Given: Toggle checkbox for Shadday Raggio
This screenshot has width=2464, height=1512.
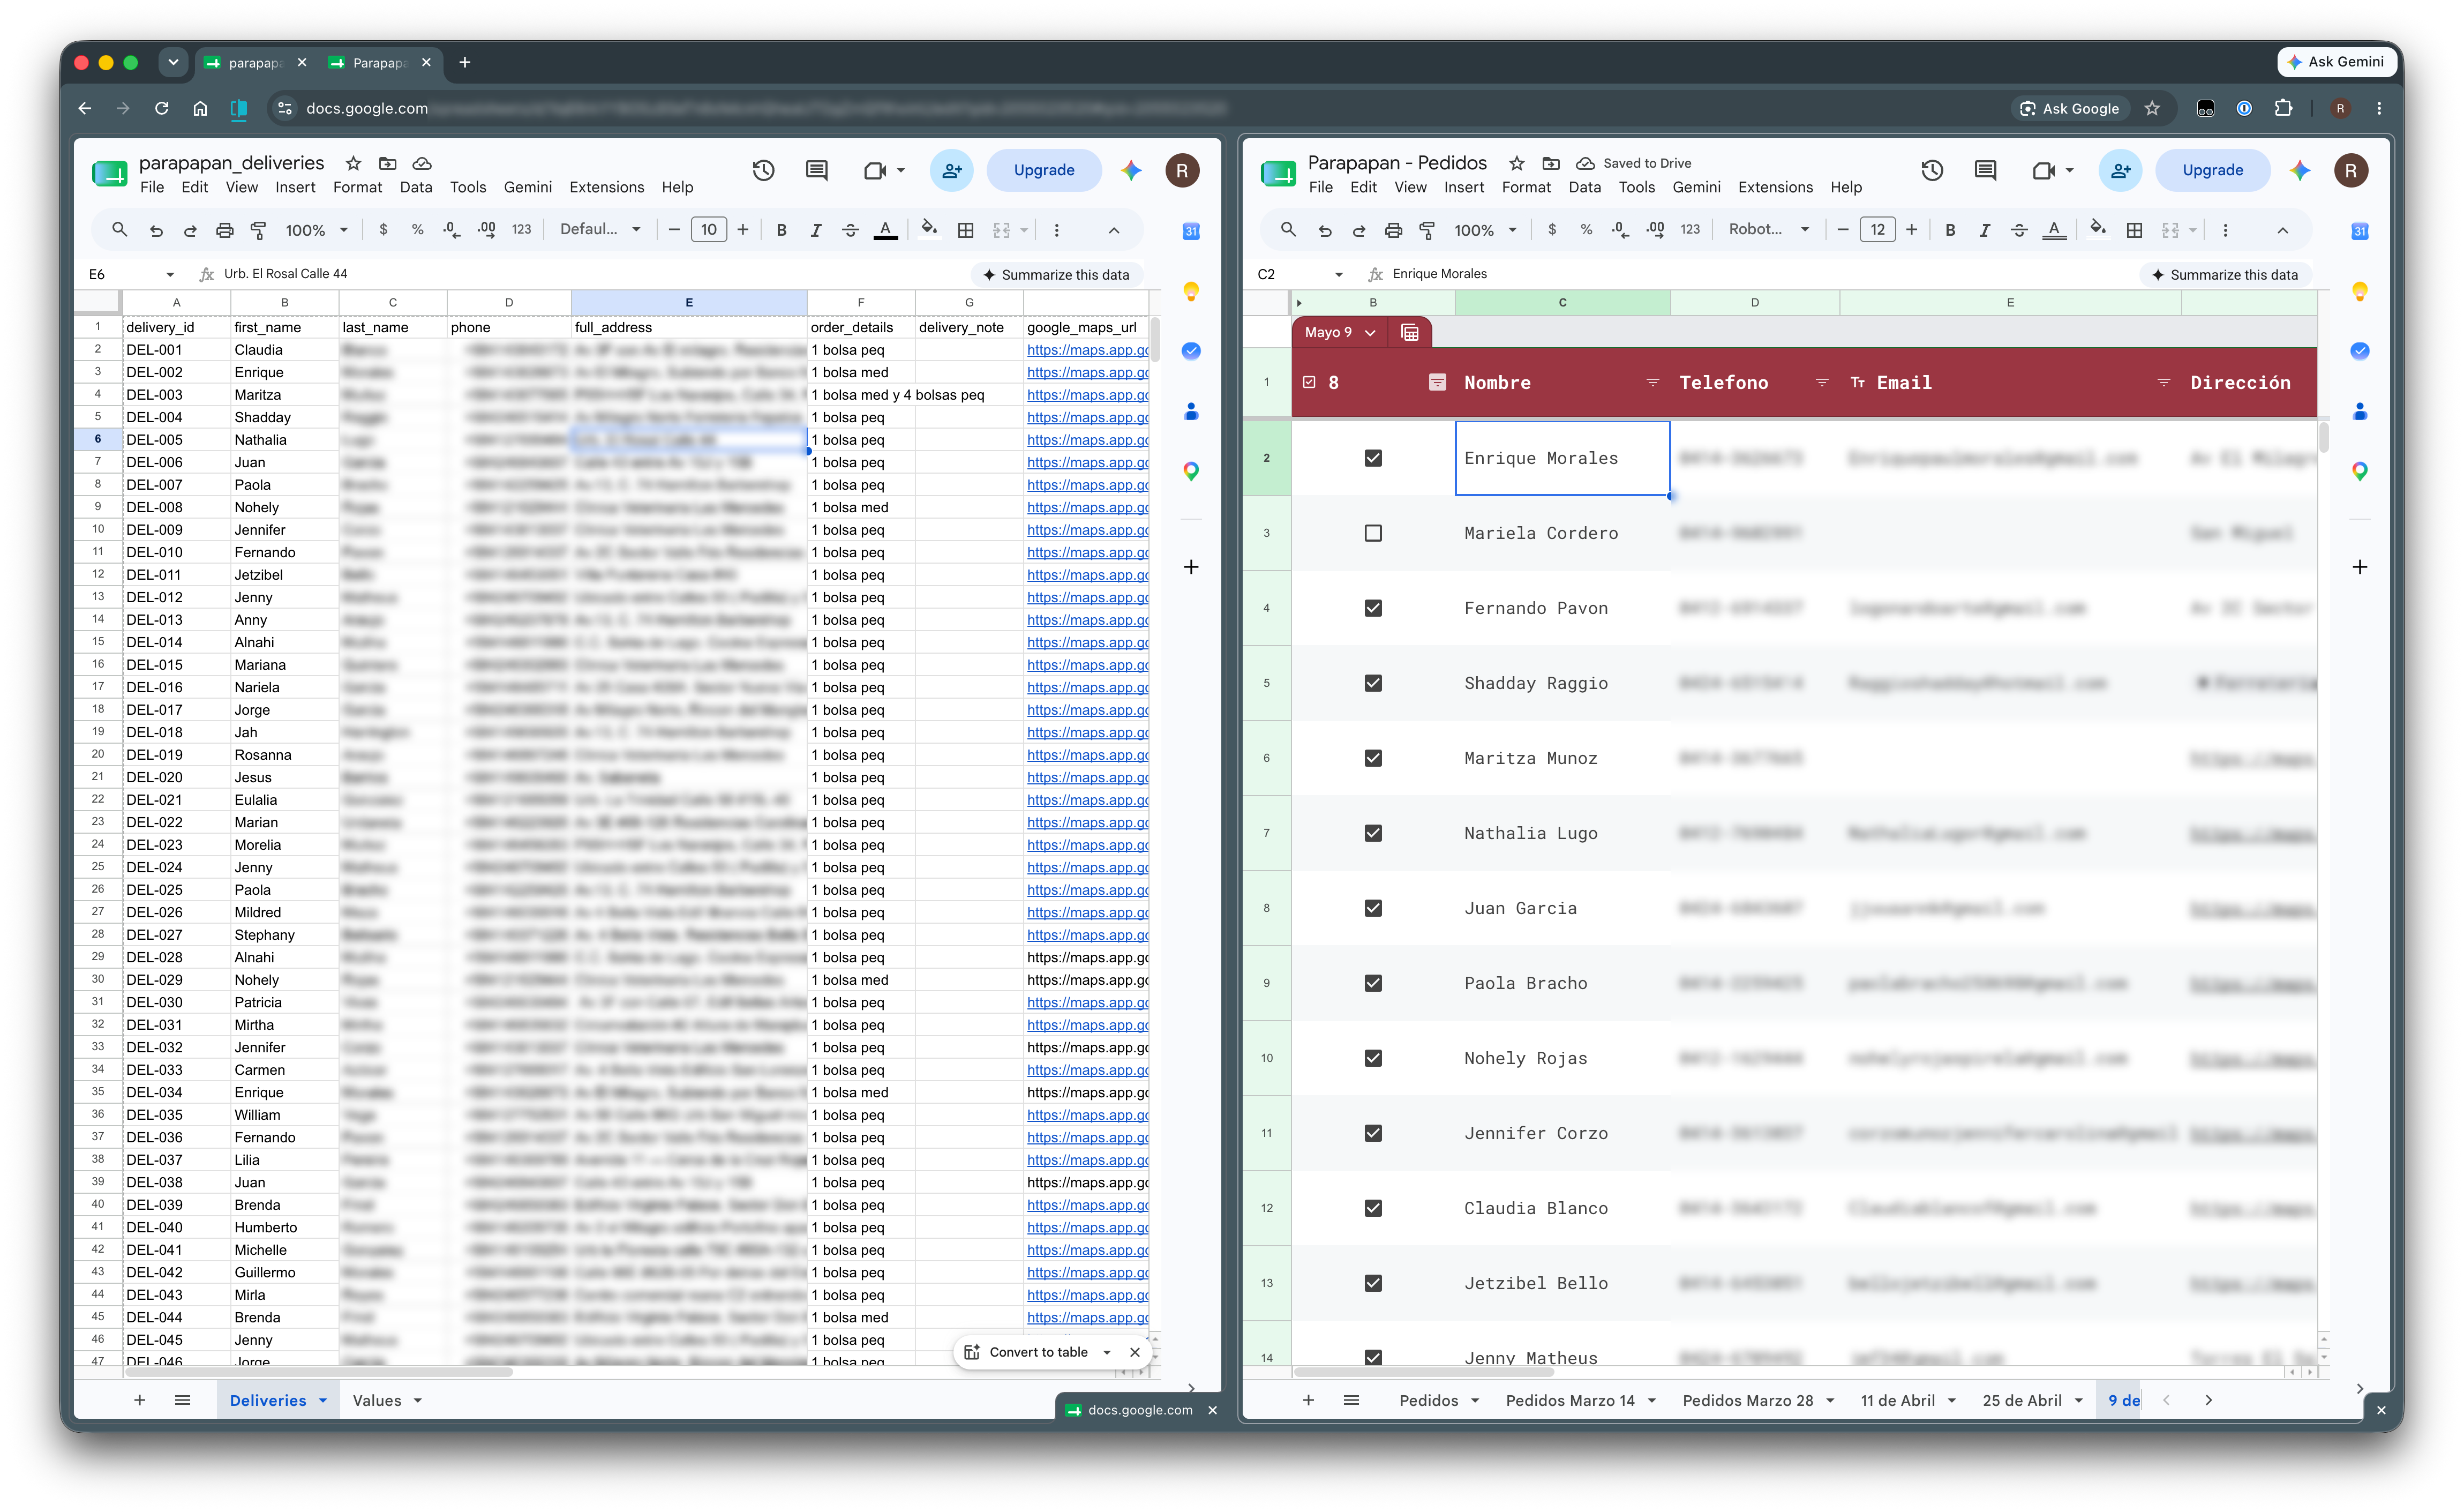Looking at the screenshot, I should [x=1373, y=683].
